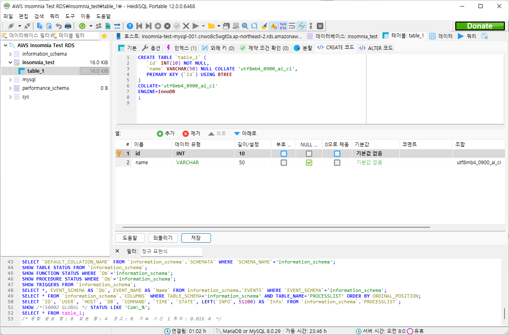This screenshot has width=509, height=335.
Task: Click the green refresh icon
Action: point(82,26)
